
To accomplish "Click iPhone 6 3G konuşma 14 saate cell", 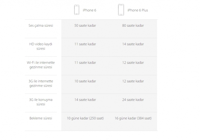I will coord(85,100).
